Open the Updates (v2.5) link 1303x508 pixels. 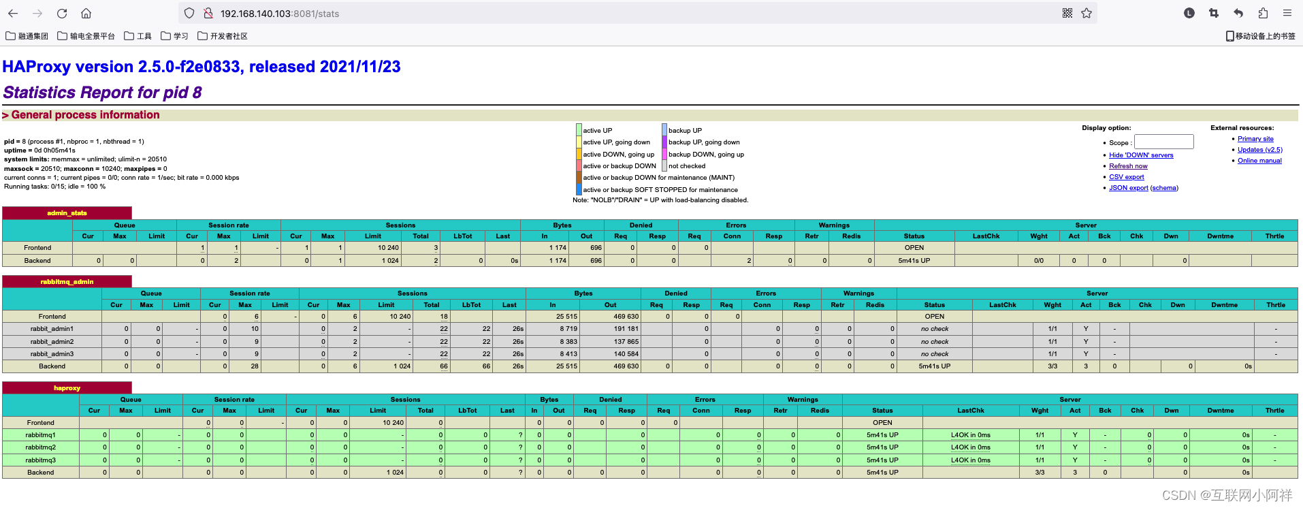1260,150
